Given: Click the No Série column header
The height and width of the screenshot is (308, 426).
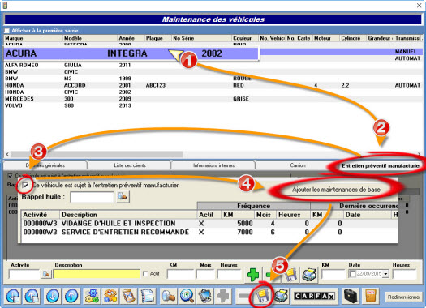Looking at the screenshot, I should pos(201,38).
